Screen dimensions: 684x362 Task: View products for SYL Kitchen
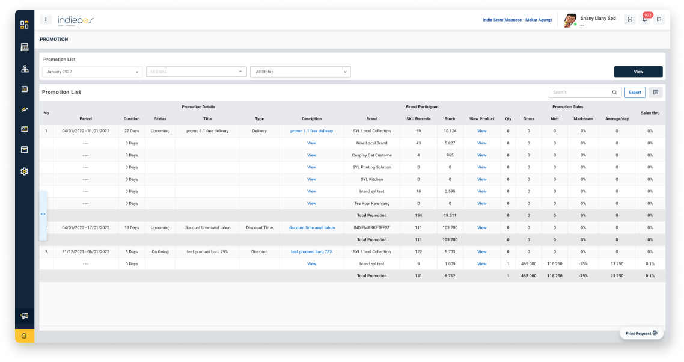tap(481, 179)
